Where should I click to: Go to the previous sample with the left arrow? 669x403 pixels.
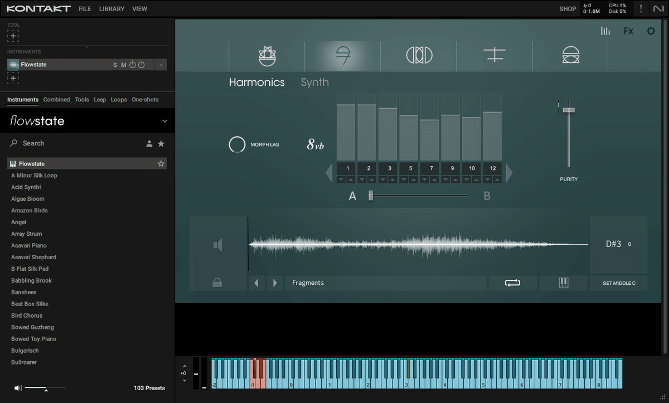pyautogui.click(x=256, y=283)
